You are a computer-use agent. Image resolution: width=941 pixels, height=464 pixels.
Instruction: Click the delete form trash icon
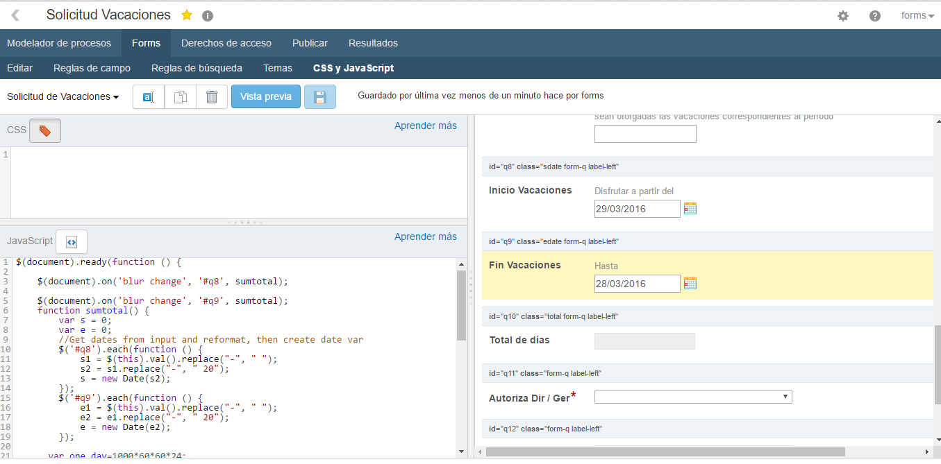pos(212,97)
